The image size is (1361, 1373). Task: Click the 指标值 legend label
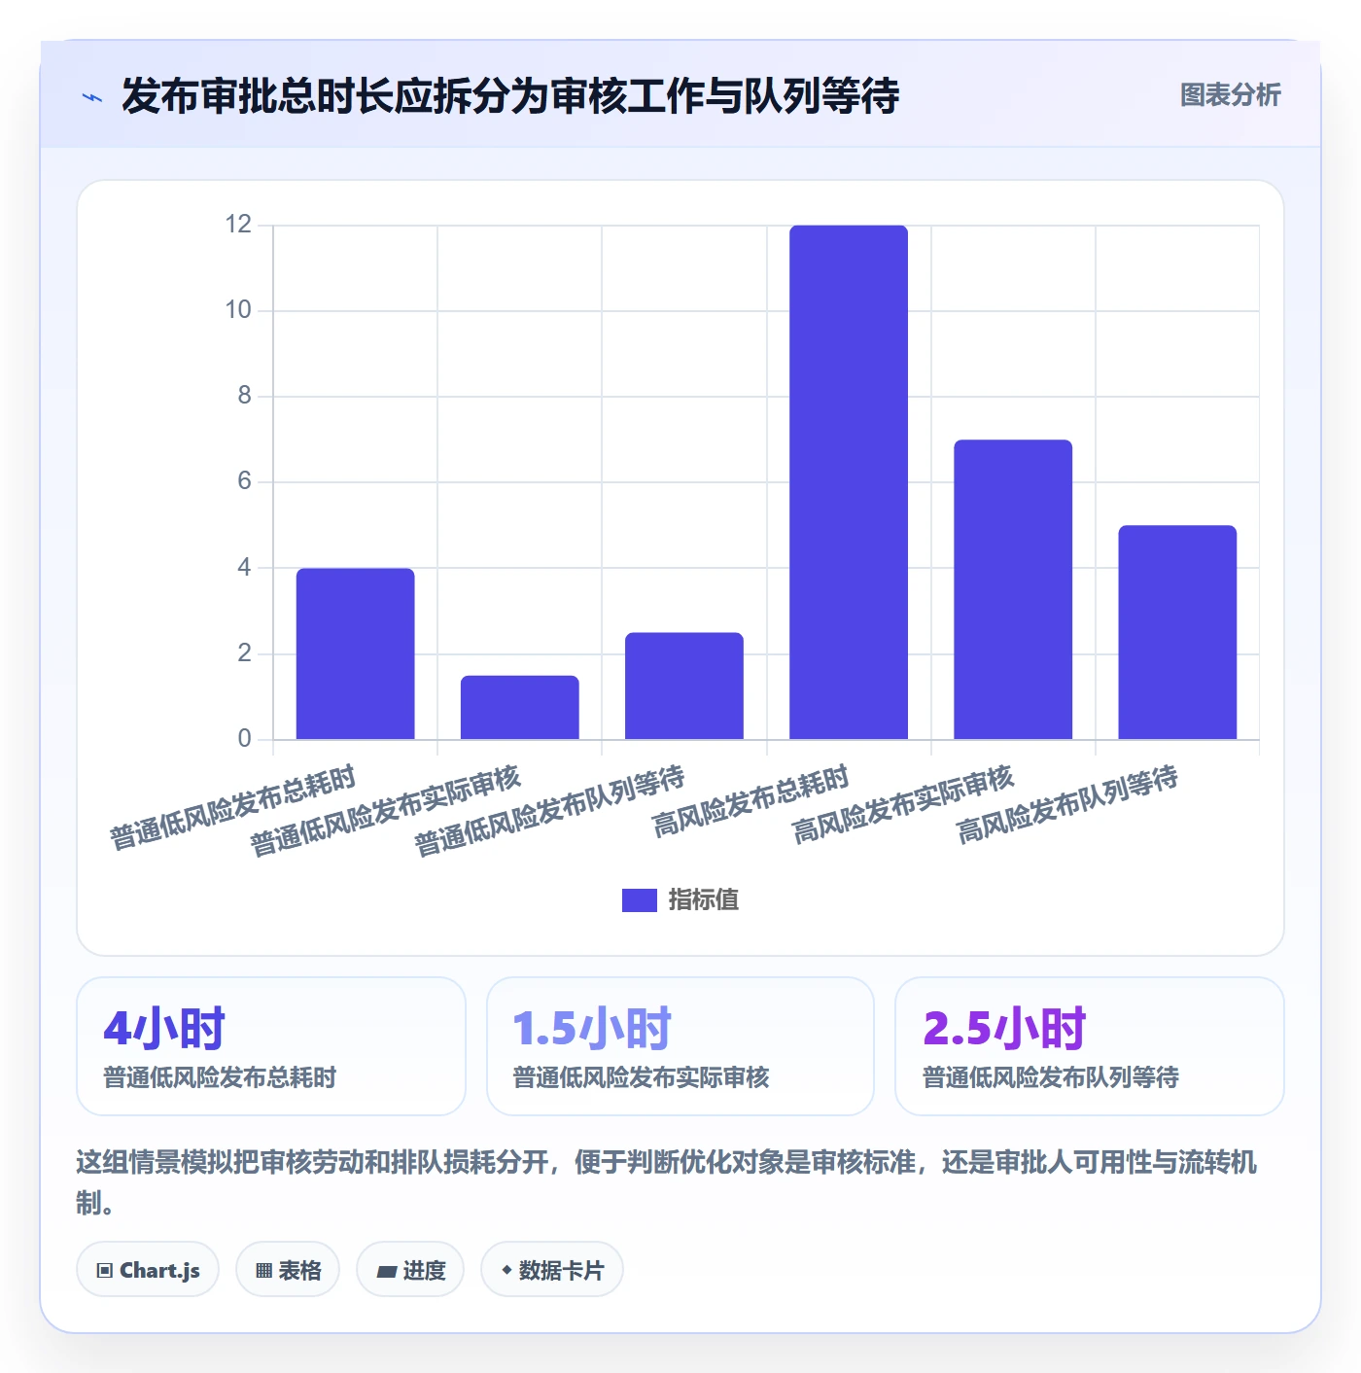pos(704,900)
